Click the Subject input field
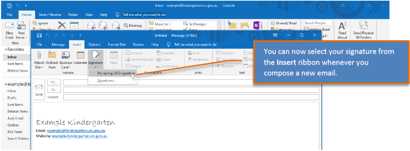Screen dimensions: 410x151 191,97
